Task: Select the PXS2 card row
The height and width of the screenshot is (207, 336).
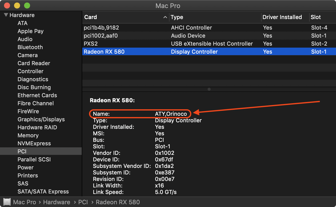Action: pyautogui.click(x=209, y=44)
